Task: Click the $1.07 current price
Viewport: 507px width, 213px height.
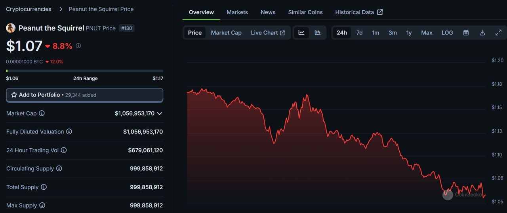Action: (x=24, y=46)
